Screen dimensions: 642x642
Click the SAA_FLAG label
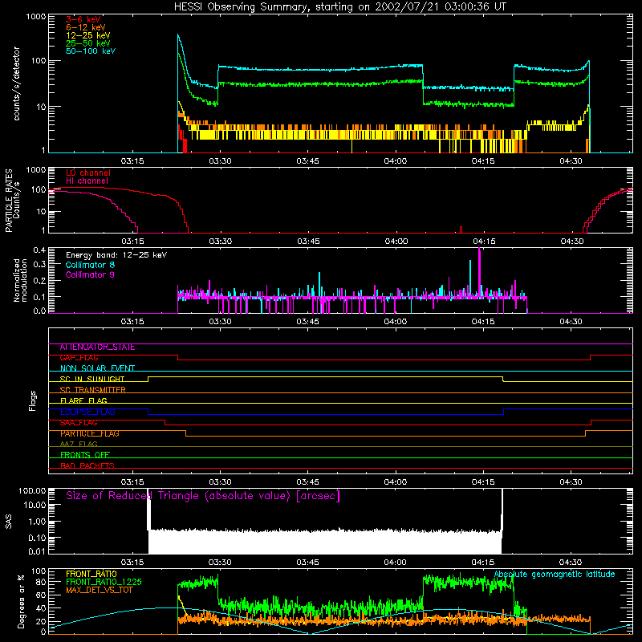coord(79,423)
